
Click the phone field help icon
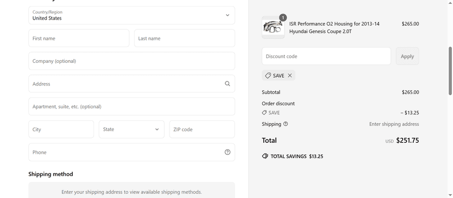point(228,152)
